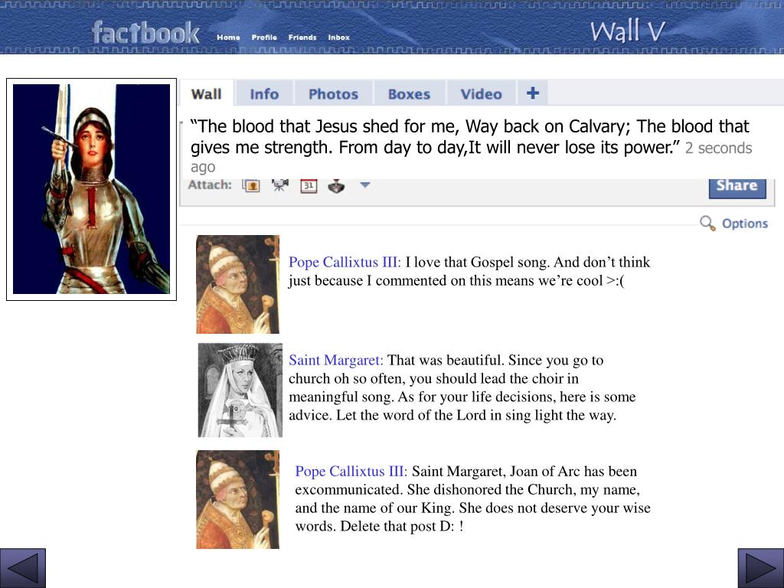
Task: Open Friends from the header menu
Action: 302,38
